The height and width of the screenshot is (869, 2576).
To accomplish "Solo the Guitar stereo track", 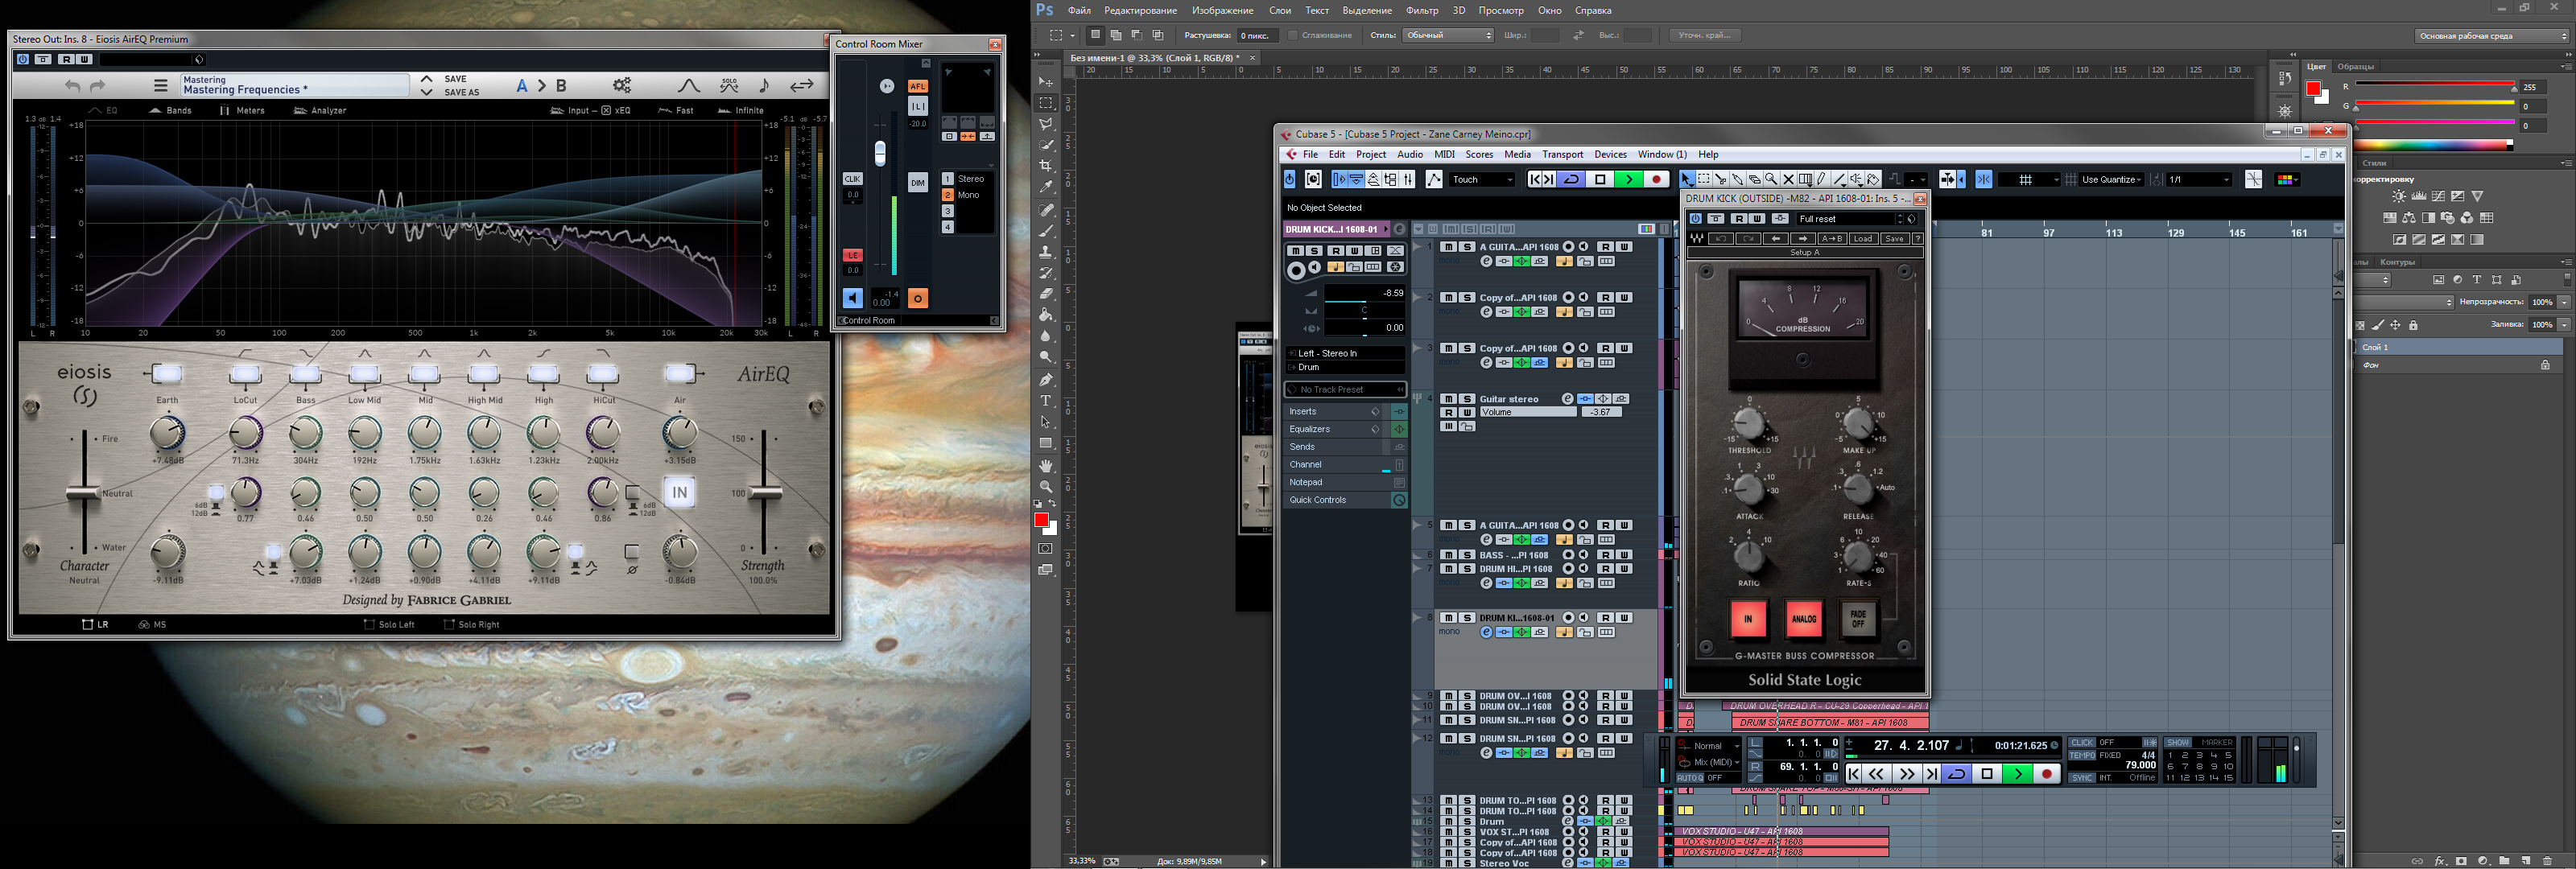I will click(x=1467, y=399).
